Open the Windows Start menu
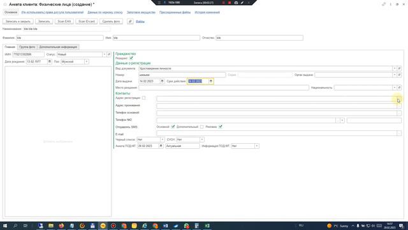This screenshot has width=408, height=230. 5,226
